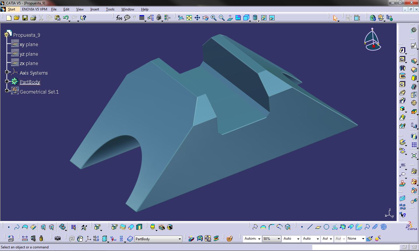Click the Painter brush icon

pos(369,238)
